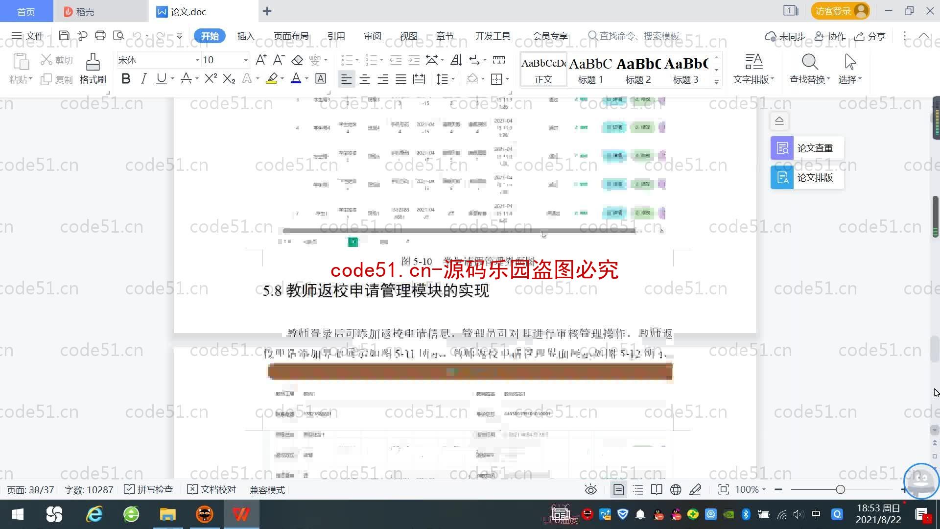940x529 pixels.
Task: Open the font size dropdown
Action: click(x=246, y=60)
